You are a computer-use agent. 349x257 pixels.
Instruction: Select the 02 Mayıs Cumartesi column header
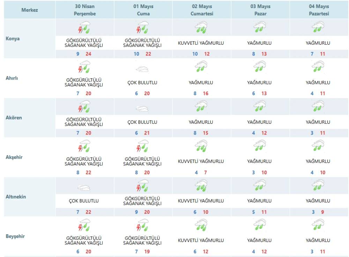click(x=202, y=10)
